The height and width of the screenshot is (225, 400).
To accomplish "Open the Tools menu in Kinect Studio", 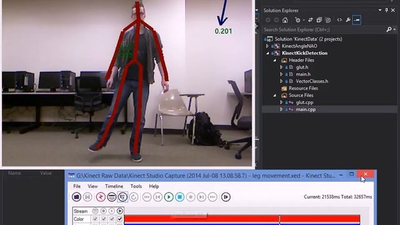I will click(136, 186).
